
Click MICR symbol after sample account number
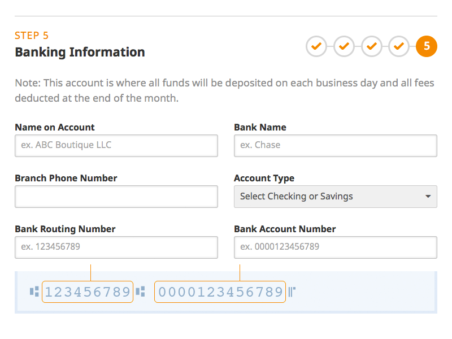click(x=292, y=292)
